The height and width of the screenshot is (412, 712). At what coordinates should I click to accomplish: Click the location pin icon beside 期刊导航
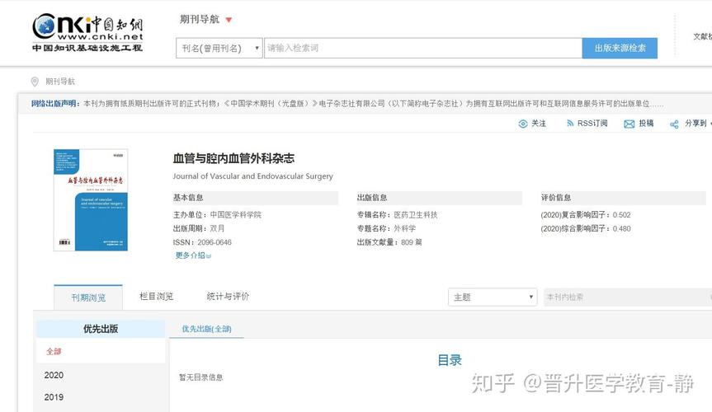click(x=35, y=82)
